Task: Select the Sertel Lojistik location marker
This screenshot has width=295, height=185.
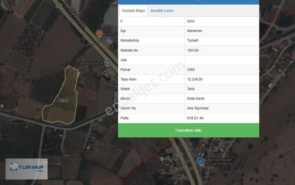Action: pyautogui.click(x=108, y=63)
